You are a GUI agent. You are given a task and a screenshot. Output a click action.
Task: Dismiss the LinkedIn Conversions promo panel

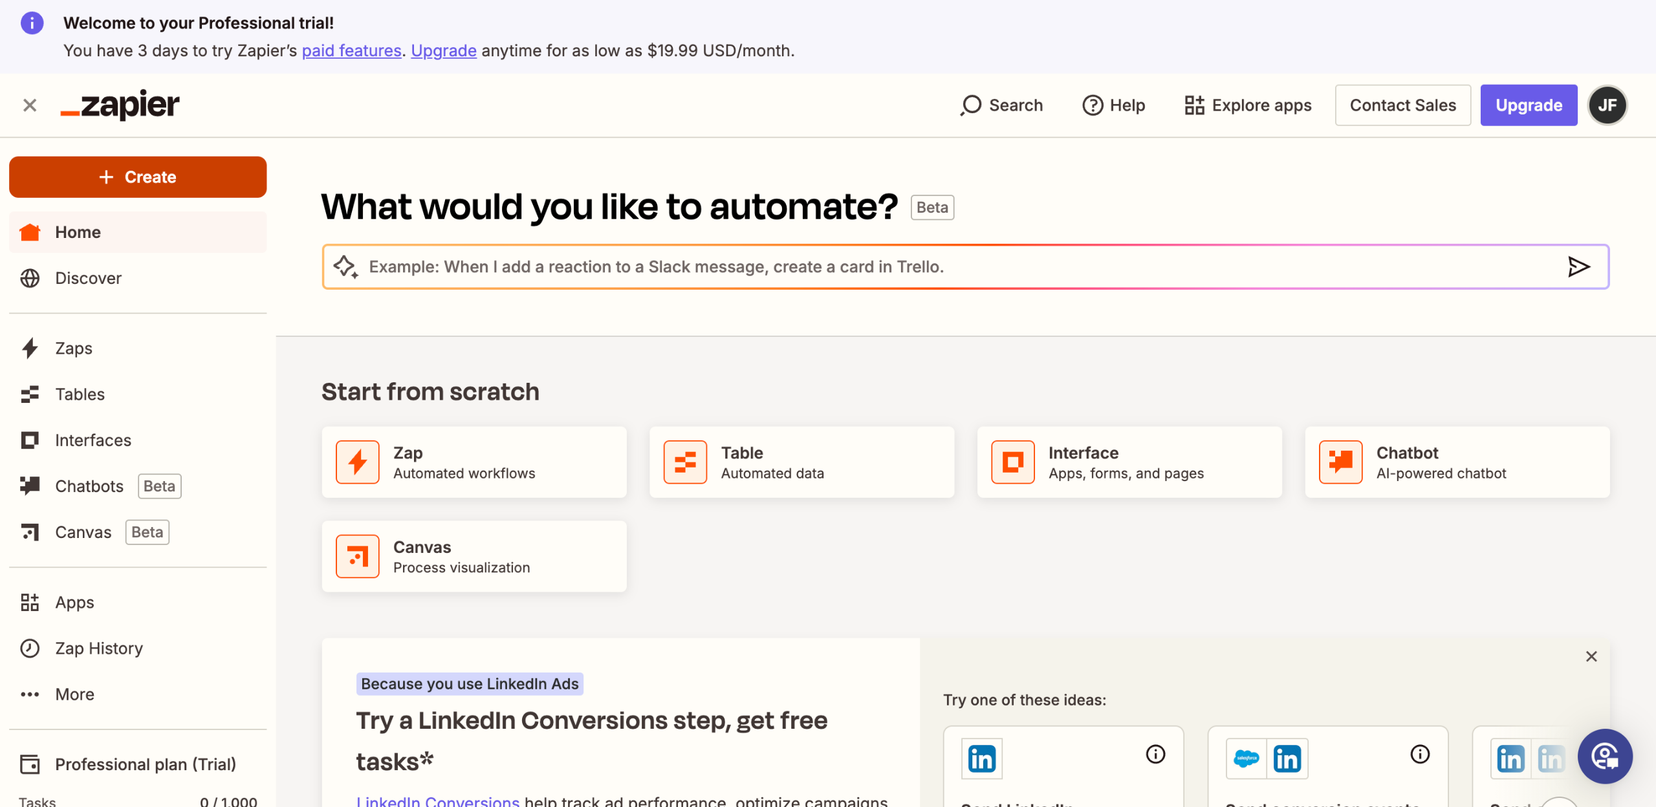(x=1591, y=656)
